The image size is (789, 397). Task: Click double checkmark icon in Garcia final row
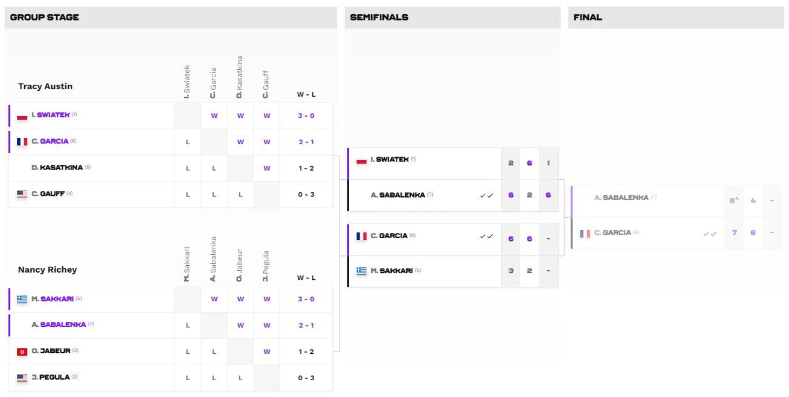point(710,233)
